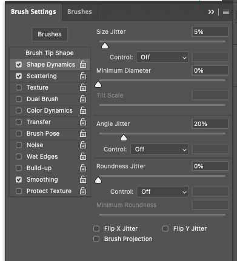Open the Shape Dynamics settings row
The width and height of the screenshot is (237, 261).
50,65
